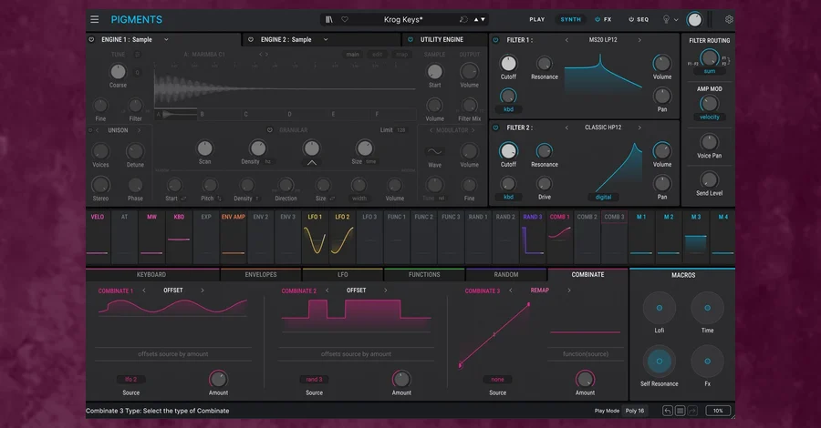821x428 pixels.
Task: Open the preset library browser icon
Action: pyautogui.click(x=328, y=19)
